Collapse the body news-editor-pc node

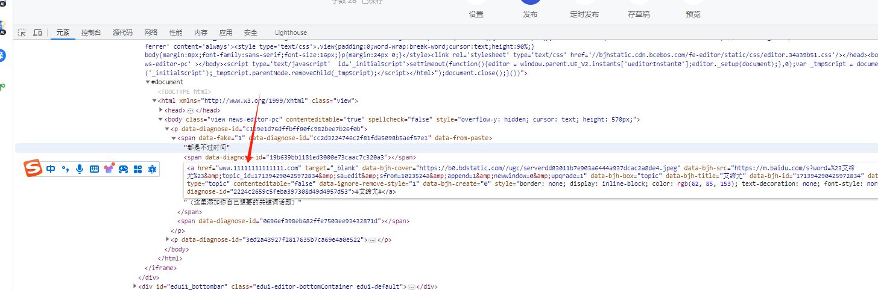pyautogui.click(x=161, y=119)
